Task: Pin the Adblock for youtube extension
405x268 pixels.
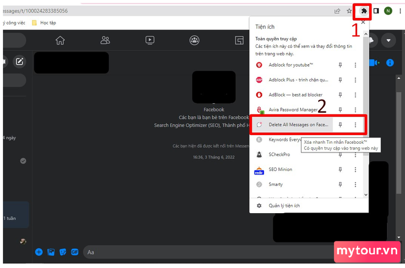Action: click(341, 65)
